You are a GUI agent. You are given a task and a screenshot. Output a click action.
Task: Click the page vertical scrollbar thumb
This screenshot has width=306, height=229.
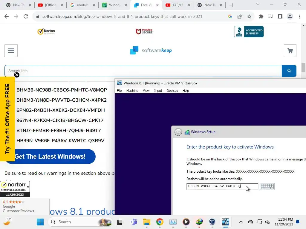point(303,67)
